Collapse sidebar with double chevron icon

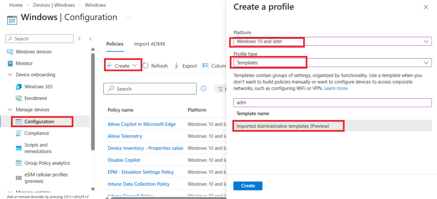pos(90,39)
